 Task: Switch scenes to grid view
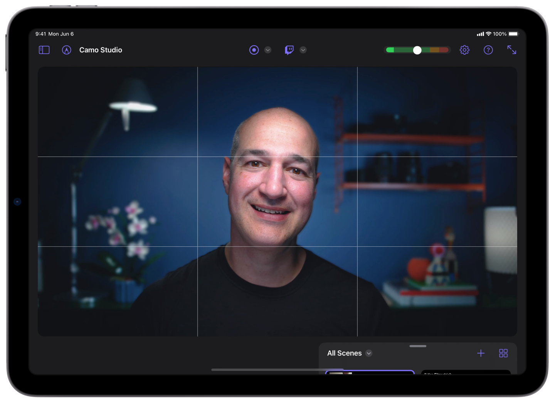pos(503,353)
